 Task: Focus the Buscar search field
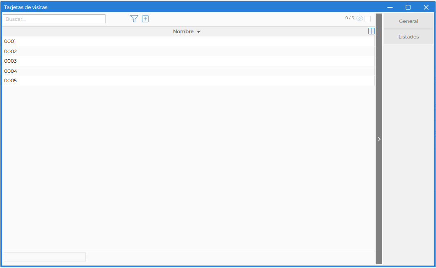[x=54, y=19]
